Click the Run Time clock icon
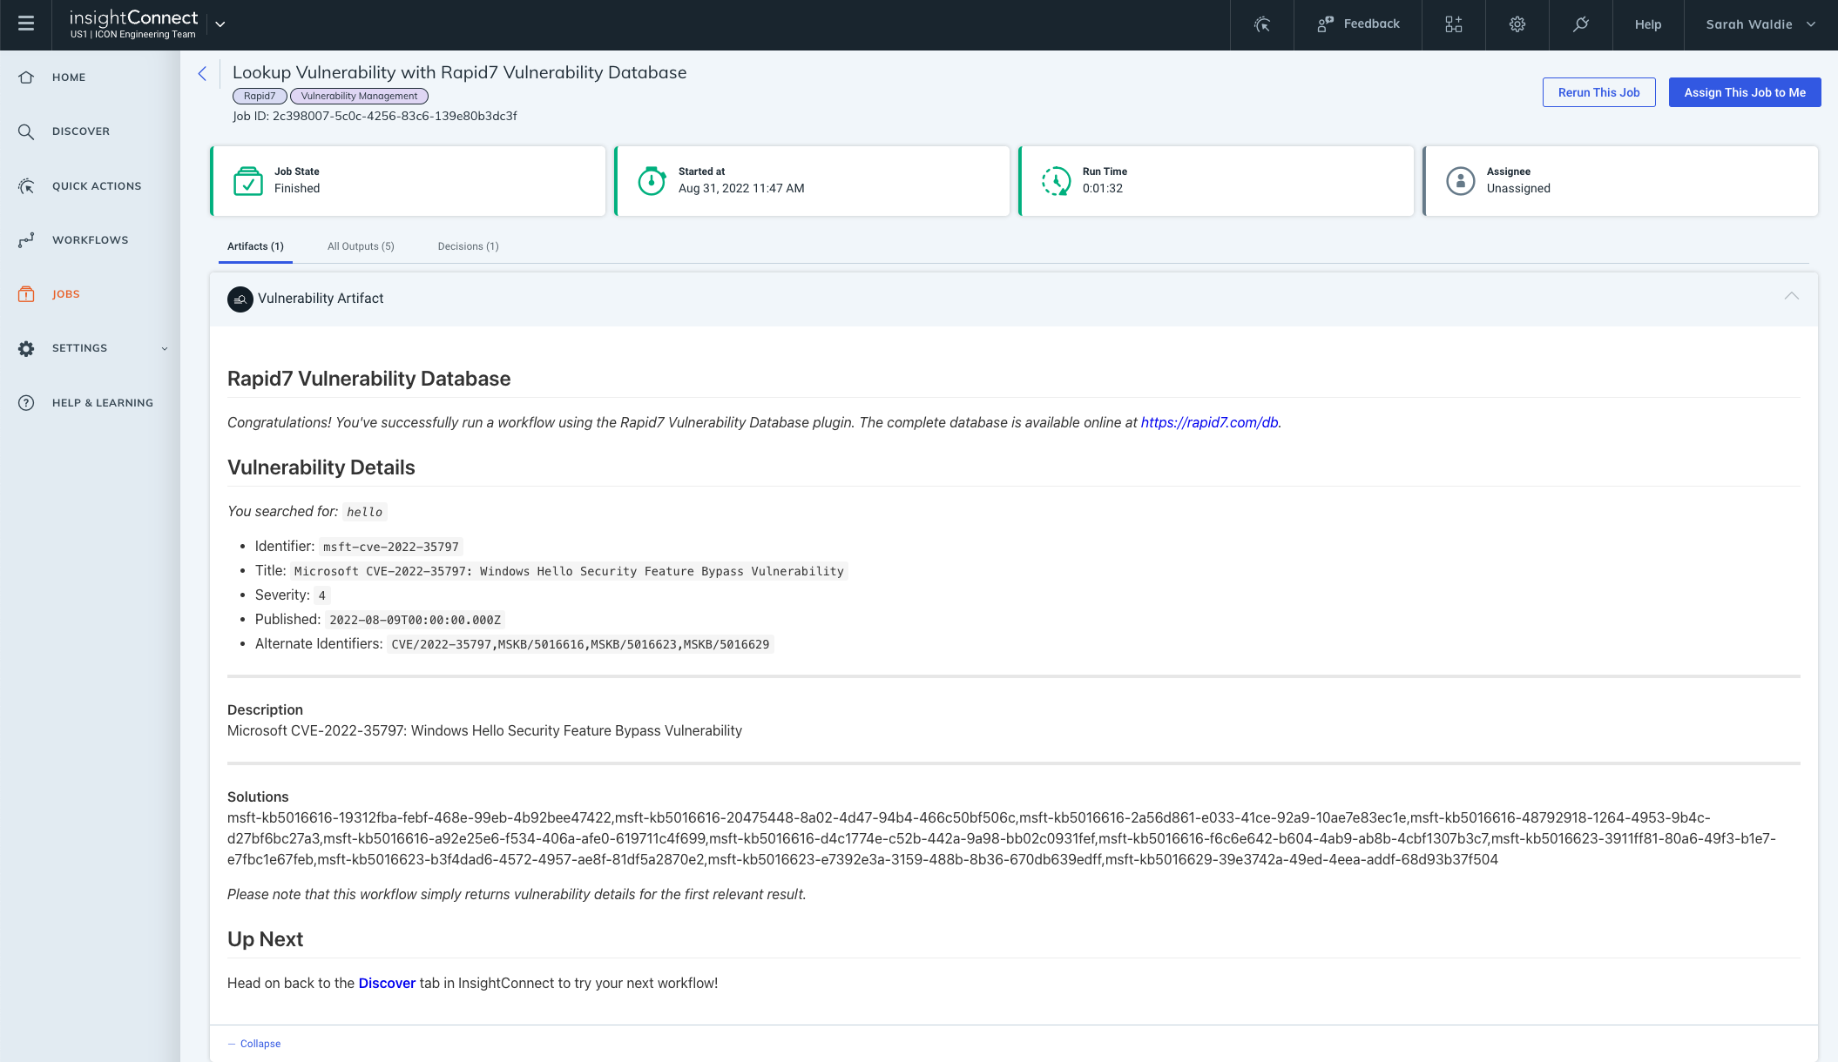This screenshot has height=1062, width=1838. [1056, 181]
